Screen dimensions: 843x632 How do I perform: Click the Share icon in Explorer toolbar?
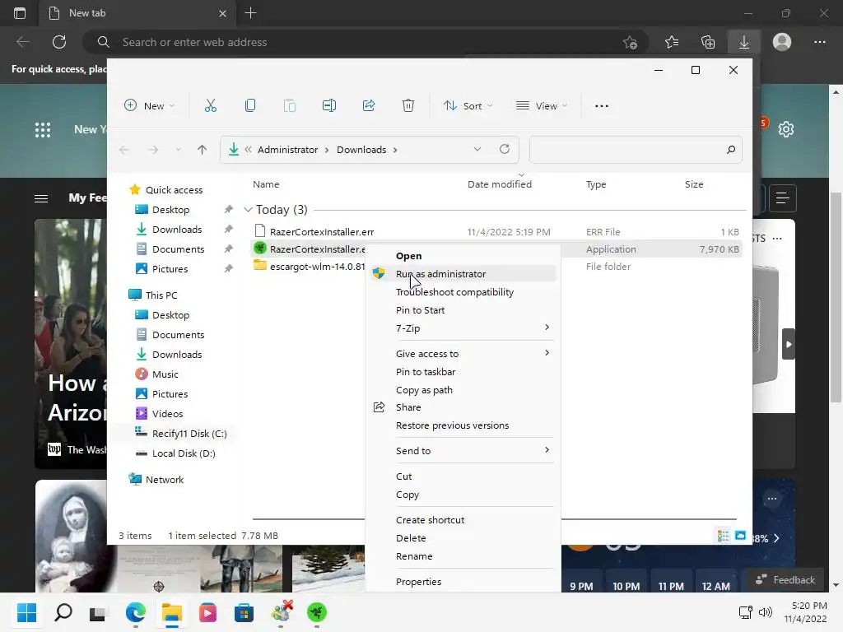[369, 106]
